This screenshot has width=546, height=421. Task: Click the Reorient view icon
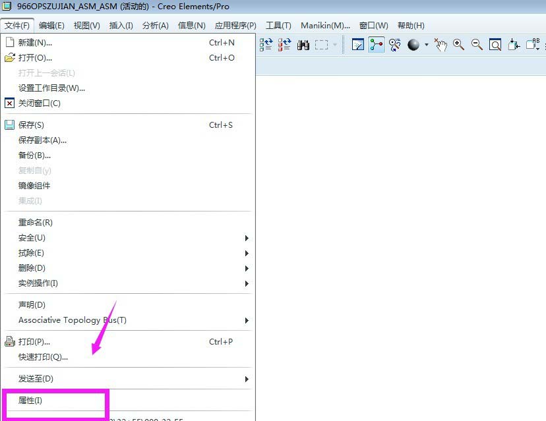point(514,45)
